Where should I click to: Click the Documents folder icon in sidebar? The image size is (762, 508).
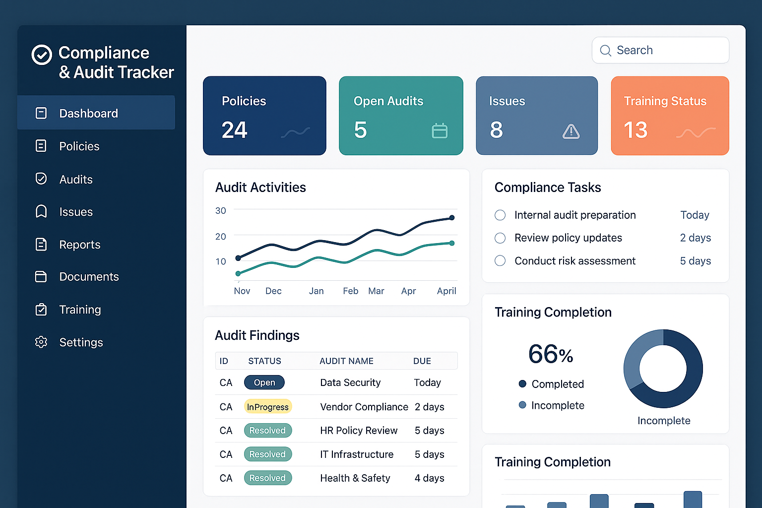41,276
